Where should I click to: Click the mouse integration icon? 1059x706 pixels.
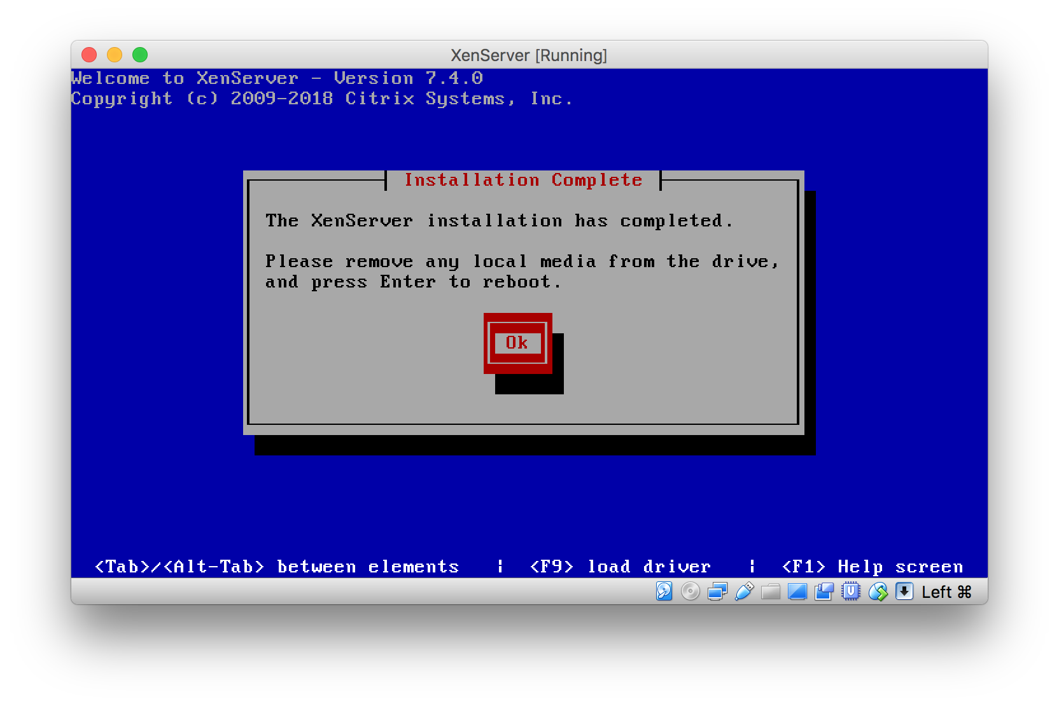point(878,592)
